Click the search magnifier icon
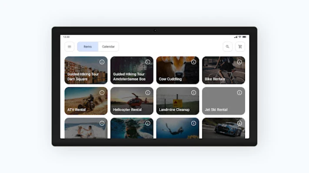The image size is (309, 173). [x=227, y=47]
